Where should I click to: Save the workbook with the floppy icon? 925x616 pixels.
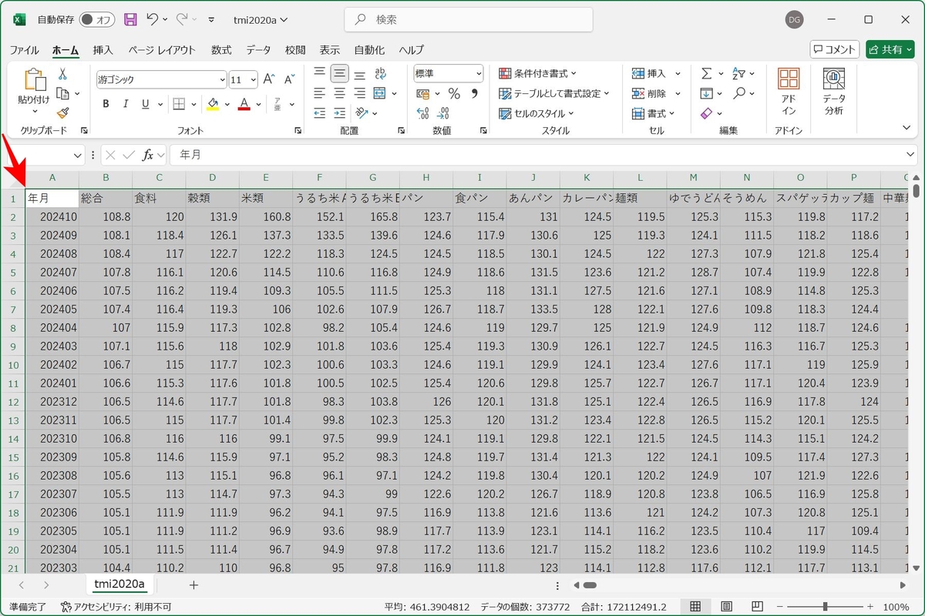tap(130, 19)
